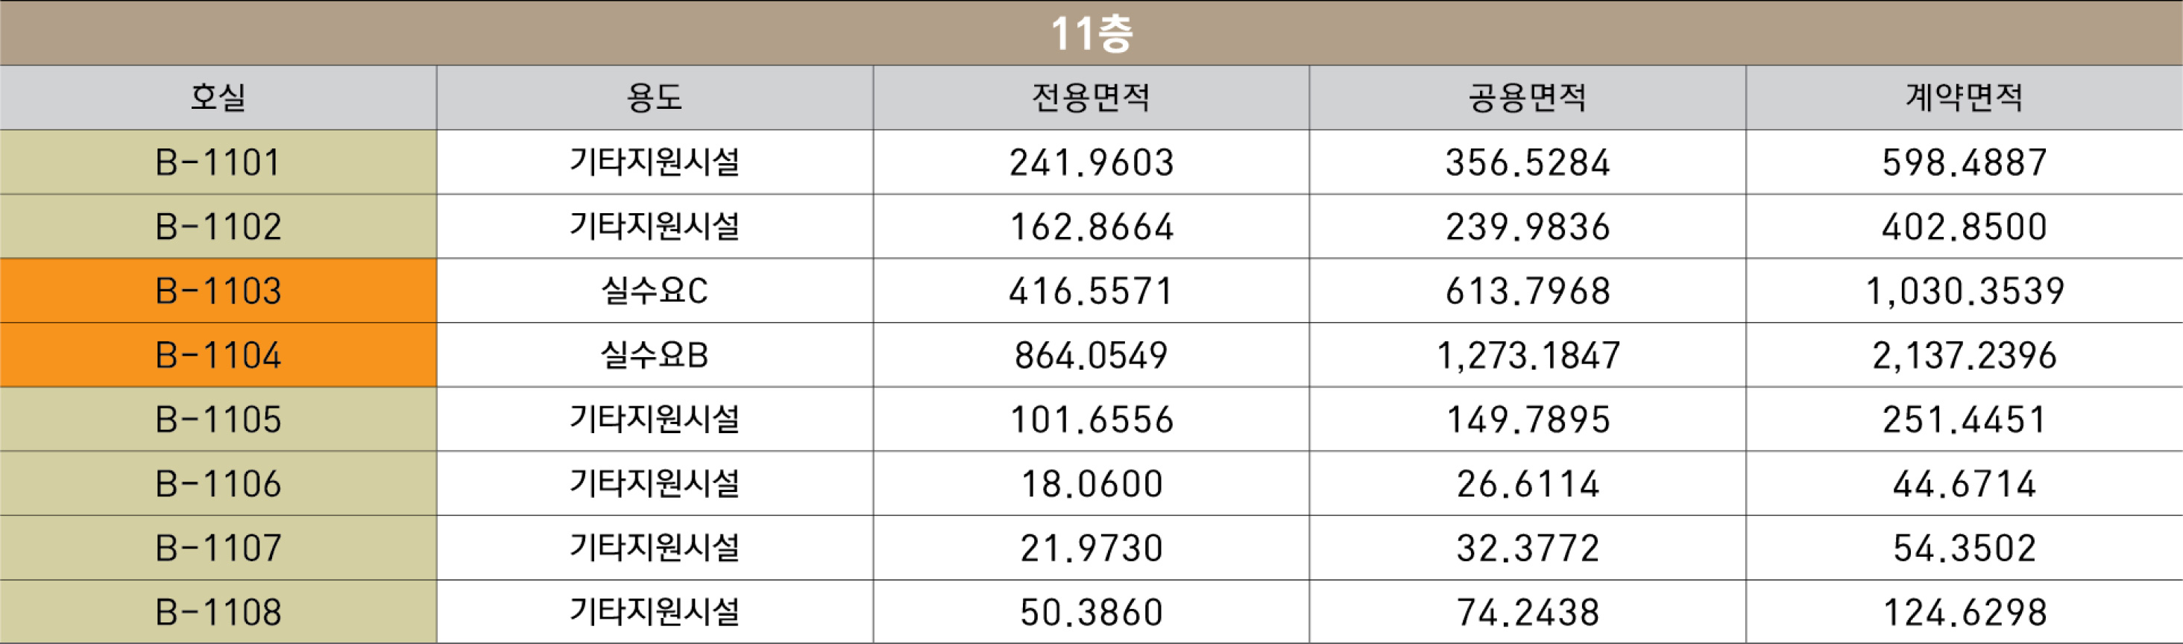Select room cell B-1102
The height and width of the screenshot is (644, 2183).
click(x=218, y=227)
